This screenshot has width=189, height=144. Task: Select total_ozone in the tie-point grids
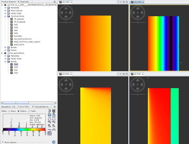(x=19, y=45)
